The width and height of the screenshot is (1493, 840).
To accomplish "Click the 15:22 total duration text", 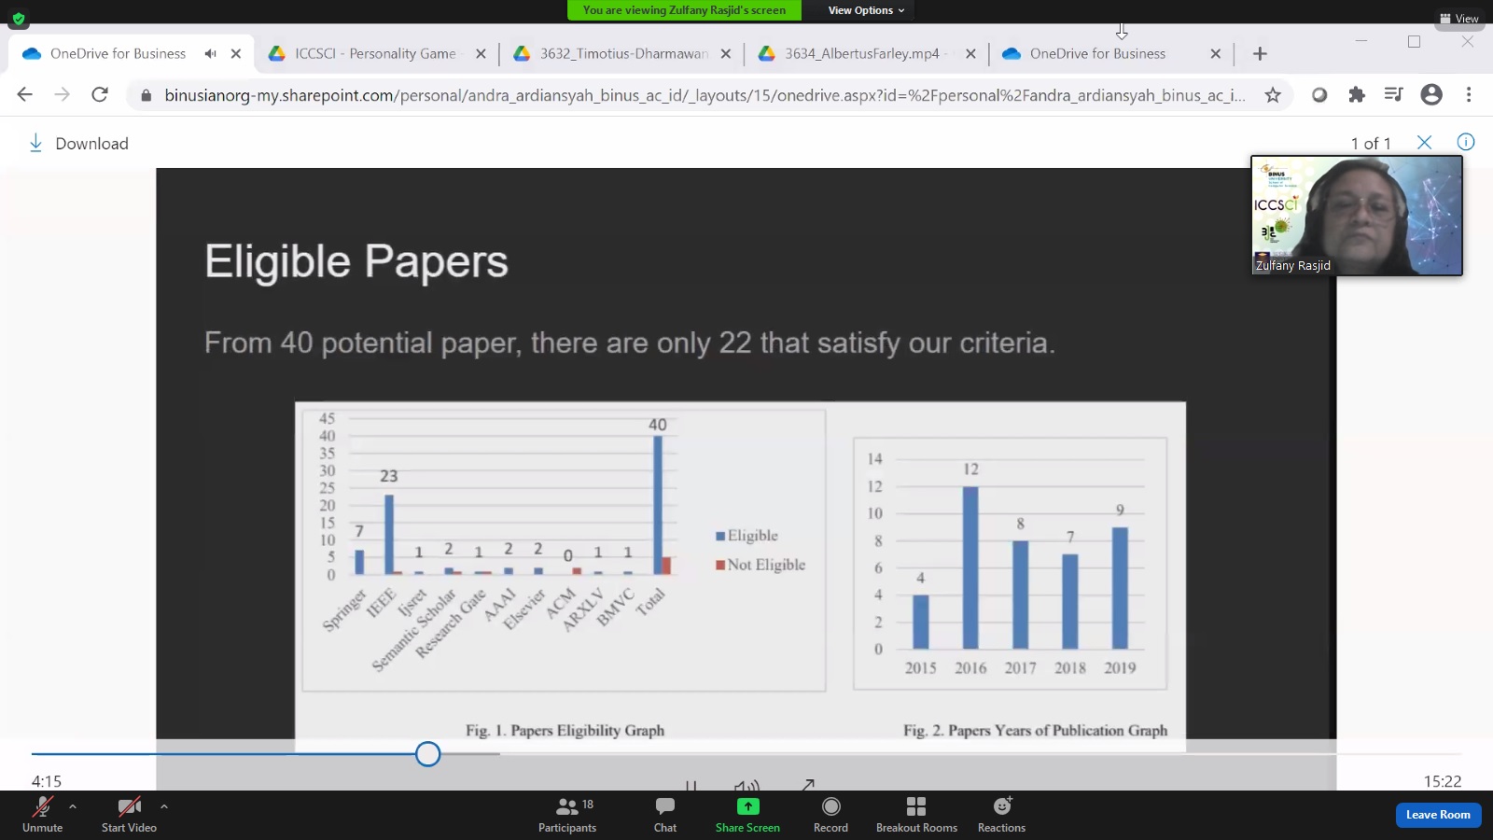I will point(1443,781).
